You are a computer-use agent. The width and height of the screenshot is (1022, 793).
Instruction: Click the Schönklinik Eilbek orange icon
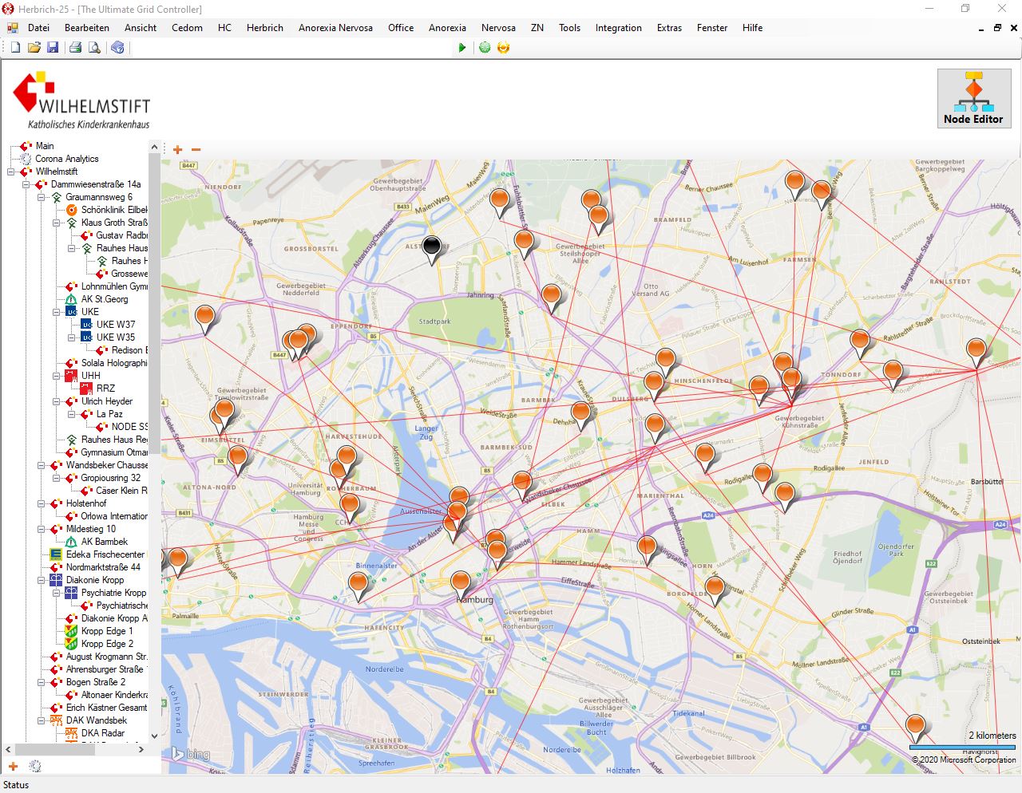(71, 210)
